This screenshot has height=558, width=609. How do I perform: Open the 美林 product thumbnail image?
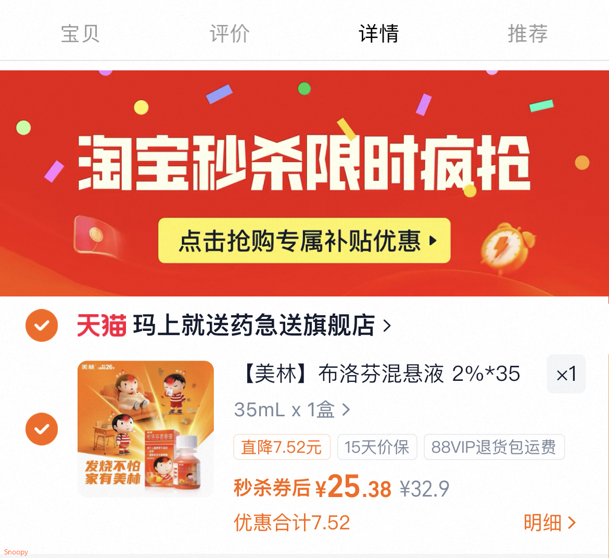tap(146, 429)
